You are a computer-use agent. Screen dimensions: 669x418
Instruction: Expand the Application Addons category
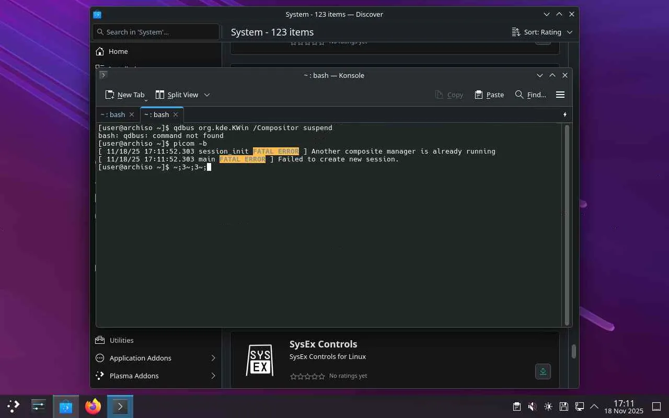point(156,358)
